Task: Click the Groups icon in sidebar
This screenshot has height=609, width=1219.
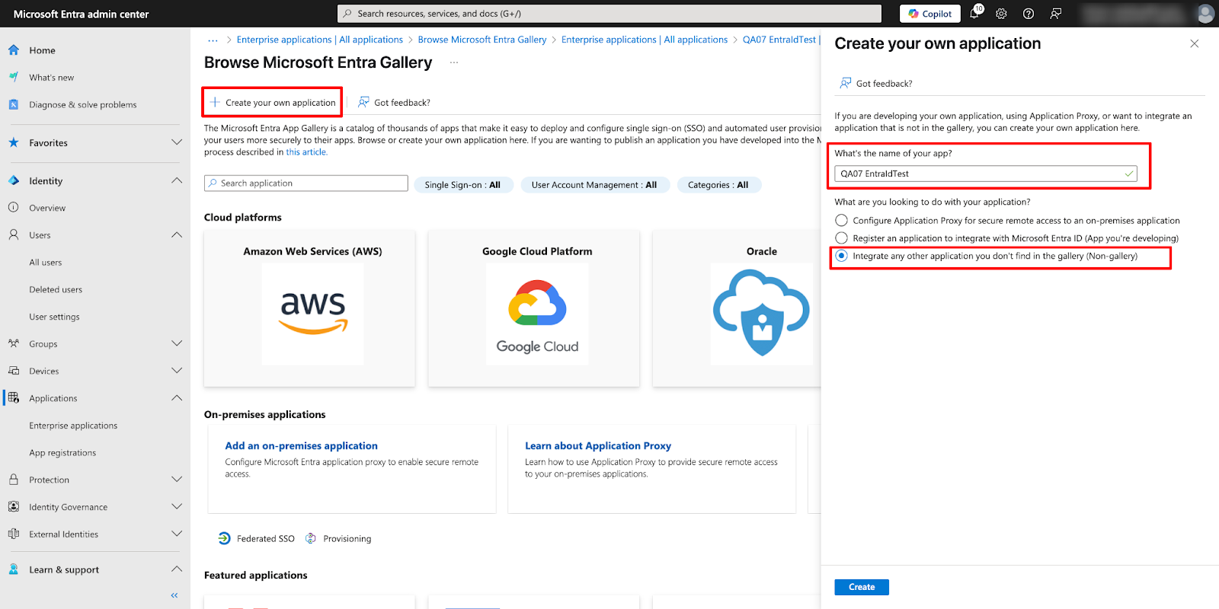Action: (x=14, y=343)
